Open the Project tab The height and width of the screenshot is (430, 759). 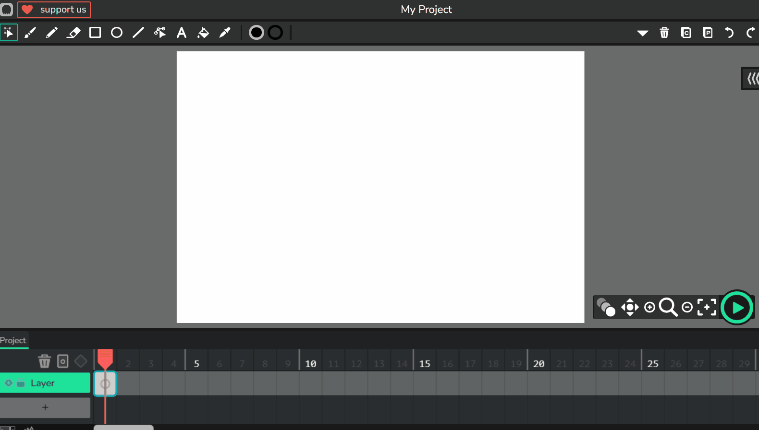(x=13, y=340)
